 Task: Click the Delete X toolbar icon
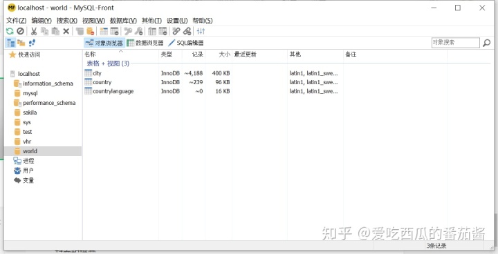pyautogui.click(x=66, y=31)
